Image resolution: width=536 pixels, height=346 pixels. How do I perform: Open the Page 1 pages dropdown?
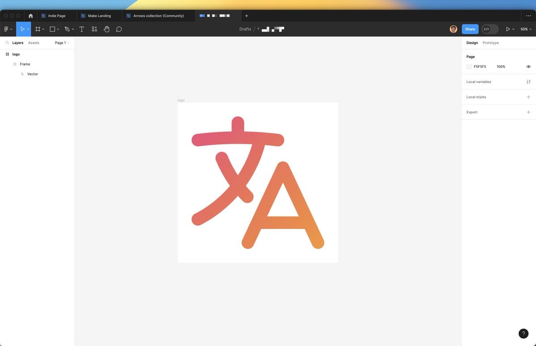point(62,43)
